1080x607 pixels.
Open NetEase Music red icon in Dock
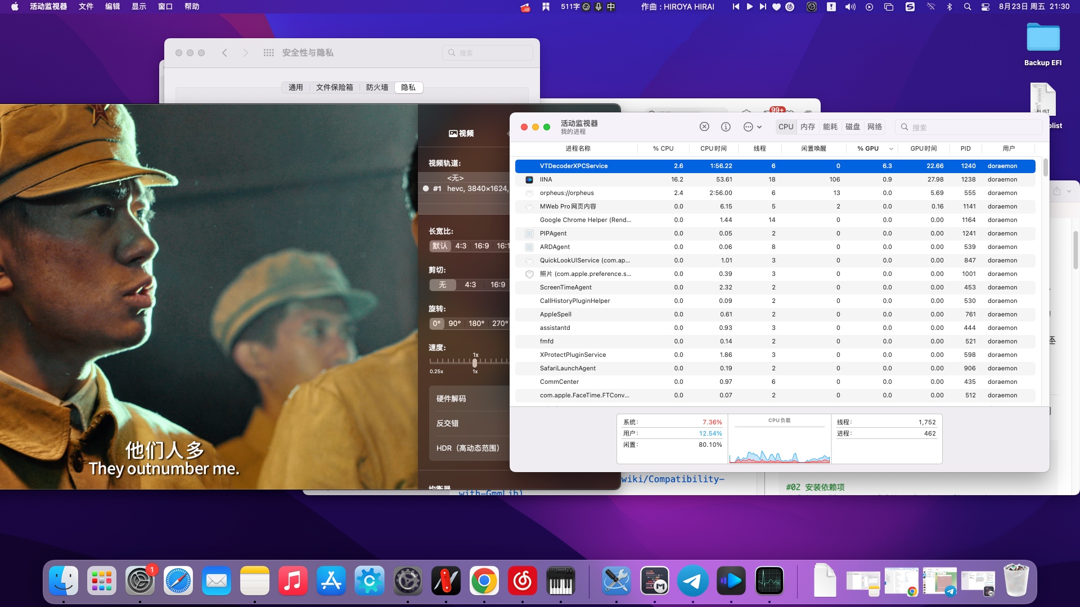[523, 581]
